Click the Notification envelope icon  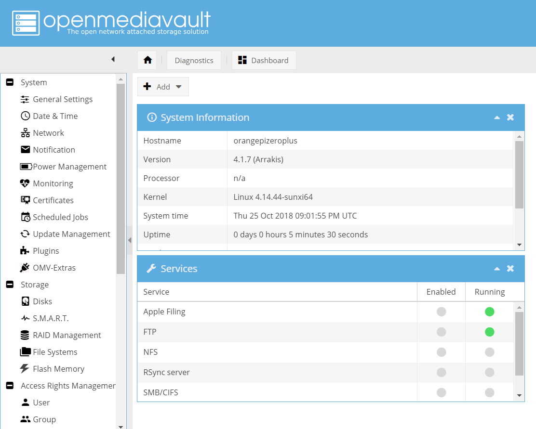pos(25,150)
